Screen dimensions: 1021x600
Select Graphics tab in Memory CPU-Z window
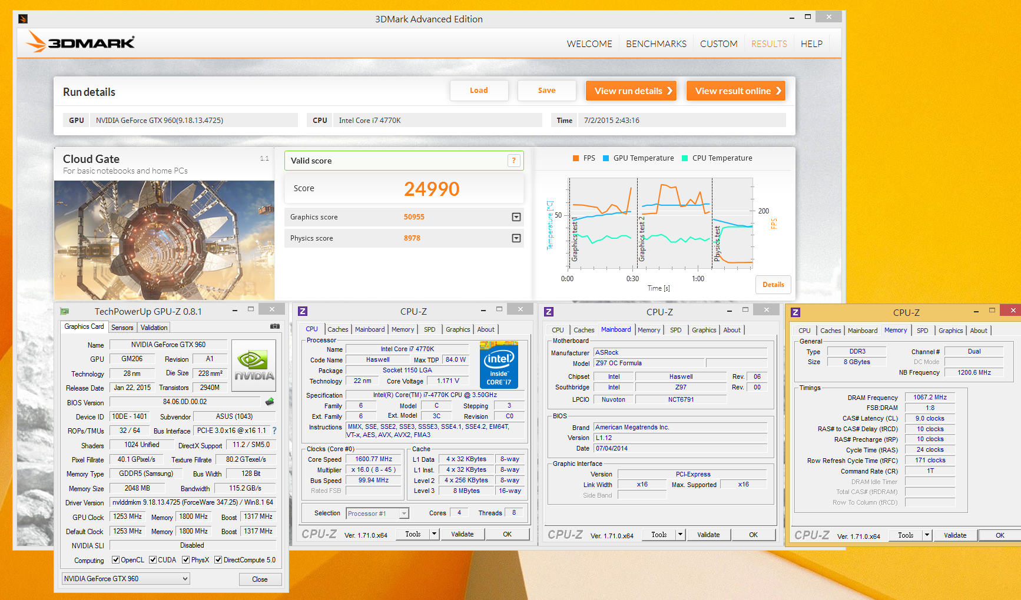pyautogui.click(x=951, y=331)
